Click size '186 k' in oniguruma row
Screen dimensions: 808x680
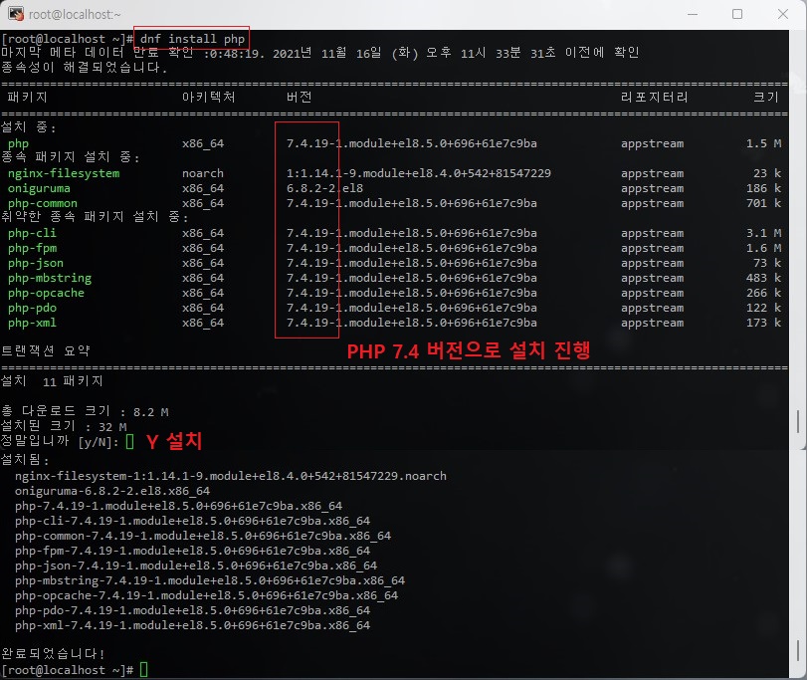coord(763,188)
